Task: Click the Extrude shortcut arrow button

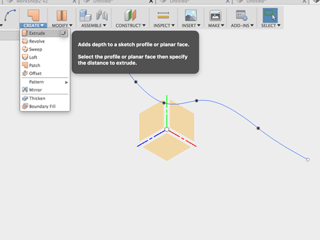Action: [x=63, y=33]
